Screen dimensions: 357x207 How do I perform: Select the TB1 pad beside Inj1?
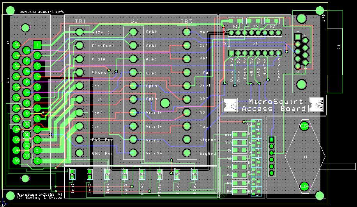[x=80, y=86]
